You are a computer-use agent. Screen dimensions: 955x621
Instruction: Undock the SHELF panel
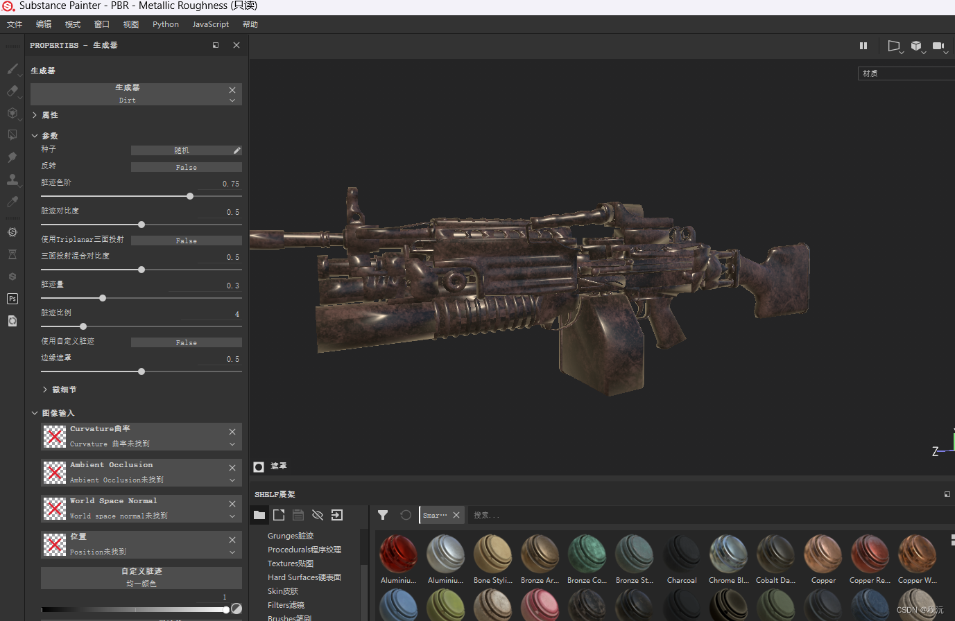[947, 494]
